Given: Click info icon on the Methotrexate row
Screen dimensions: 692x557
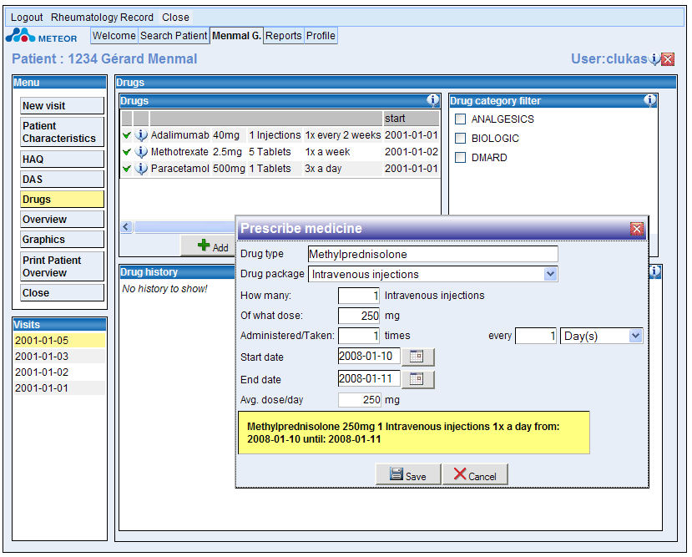Looking at the screenshot, I should click(141, 152).
